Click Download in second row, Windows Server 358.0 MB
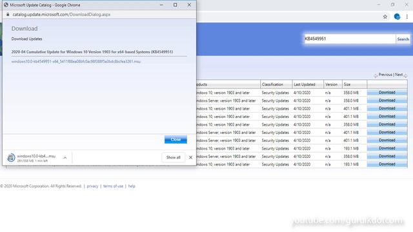Image resolution: width=413 pixels, height=232 pixels. click(x=387, y=101)
